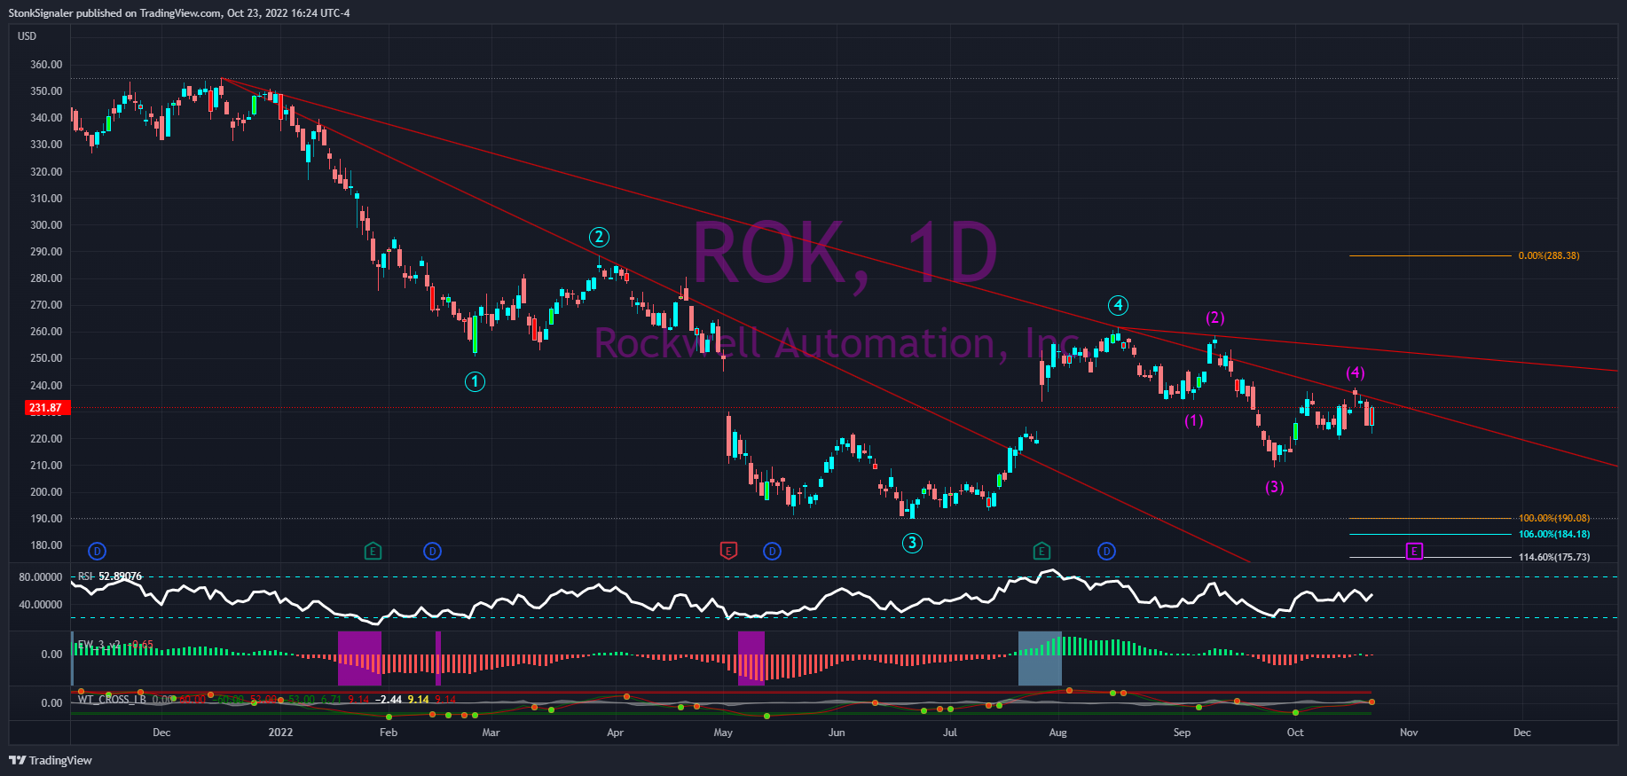Click the blue D dividend marker in mid-May
This screenshot has height=776, width=1627.
pyautogui.click(x=772, y=552)
